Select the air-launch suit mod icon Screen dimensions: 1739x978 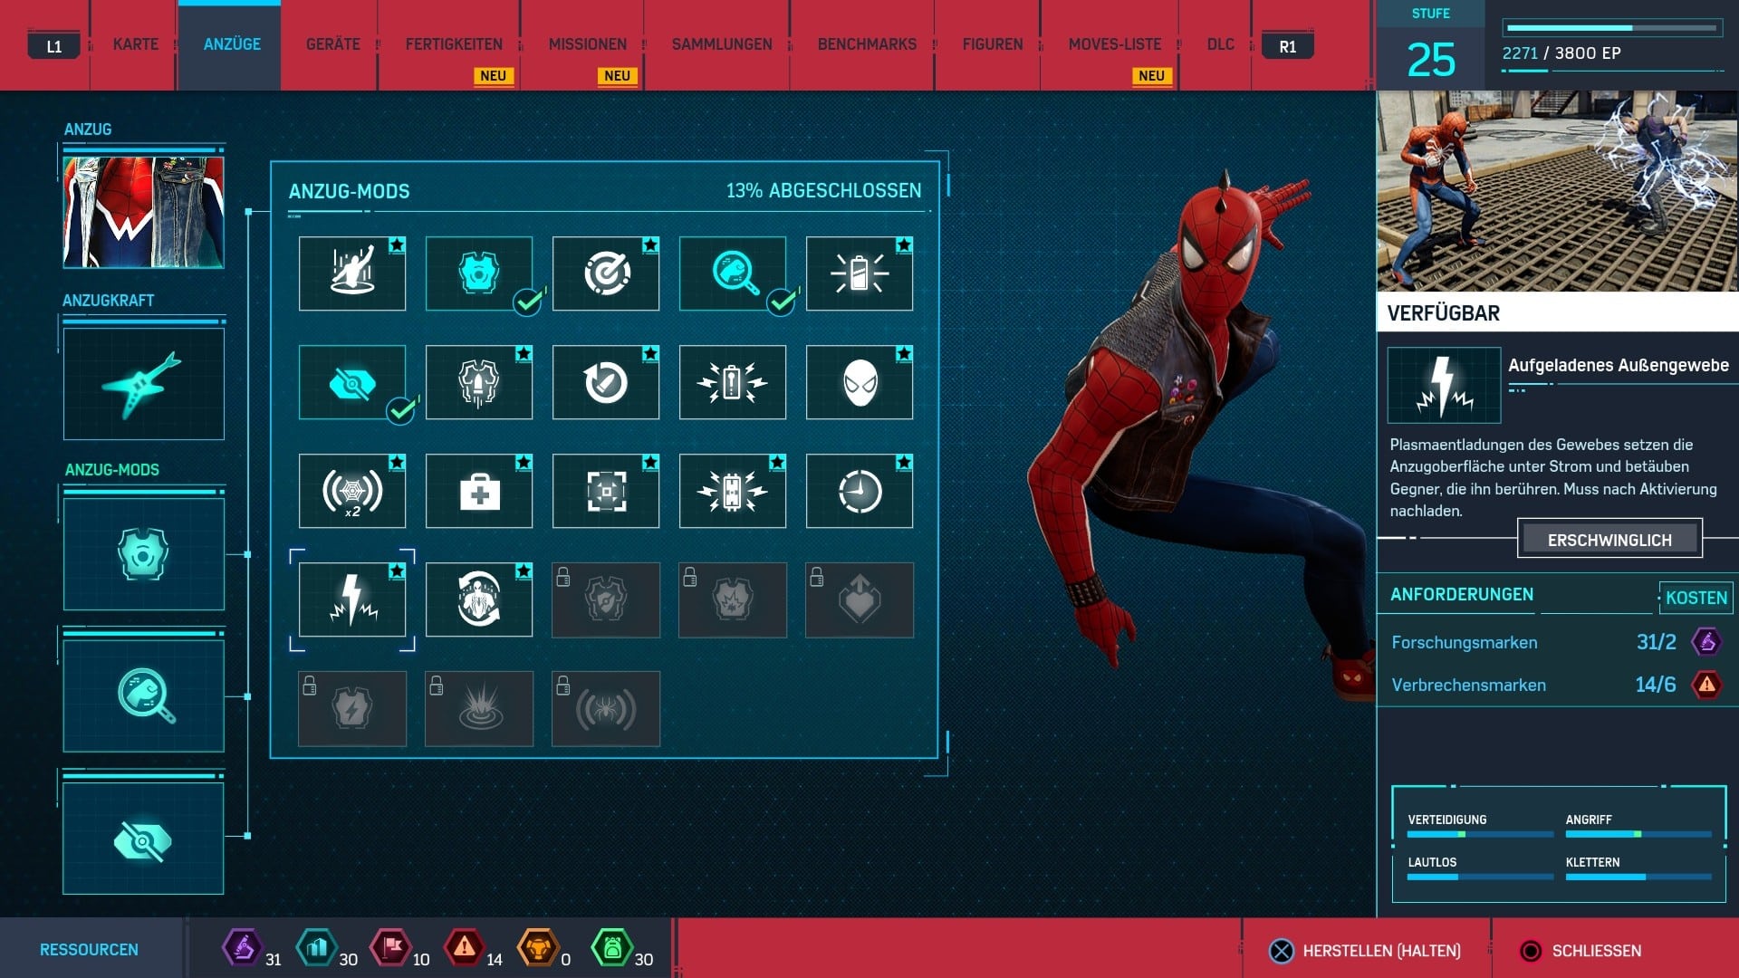(x=352, y=273)
